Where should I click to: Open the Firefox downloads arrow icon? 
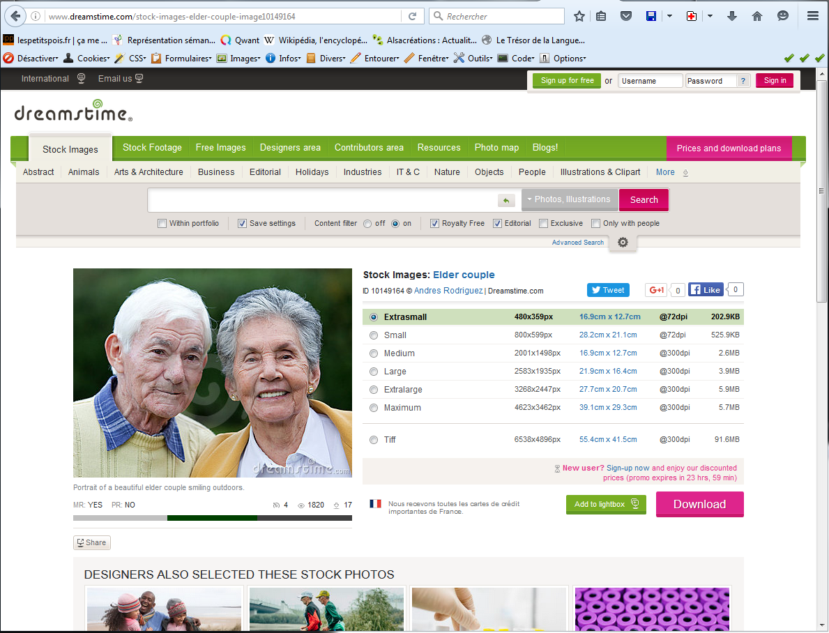[x=731, y=16]
